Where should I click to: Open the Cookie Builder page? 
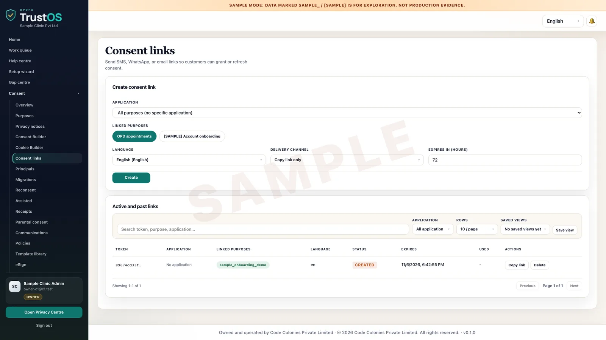point(30,148)
